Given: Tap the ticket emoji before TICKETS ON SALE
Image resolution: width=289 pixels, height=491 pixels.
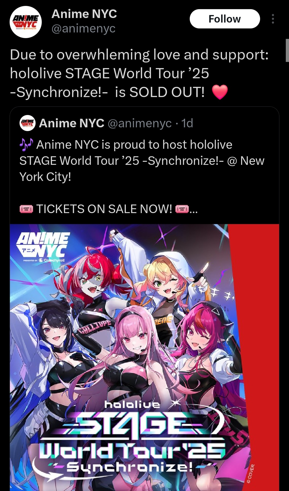Looking at the screenshot, I should coord(26,209).
